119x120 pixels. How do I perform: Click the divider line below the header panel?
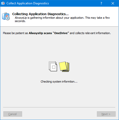59,27
